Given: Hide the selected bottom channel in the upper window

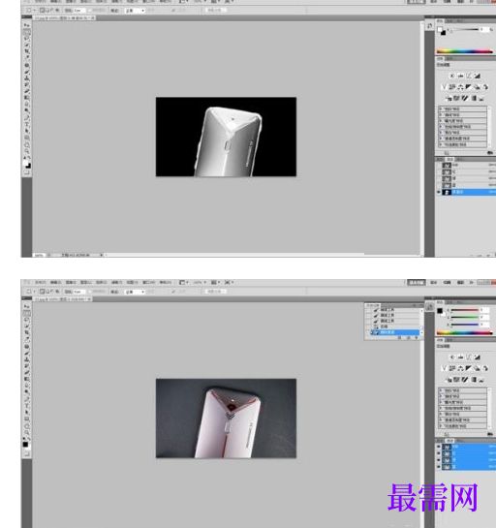Looking at the screenshot, I should coord(439,192).
